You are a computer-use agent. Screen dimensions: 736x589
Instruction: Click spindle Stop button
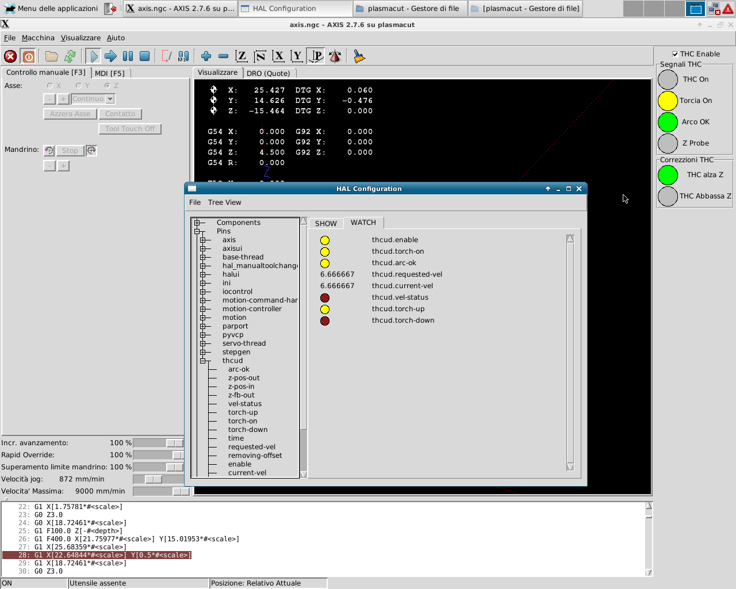(70, 151)
